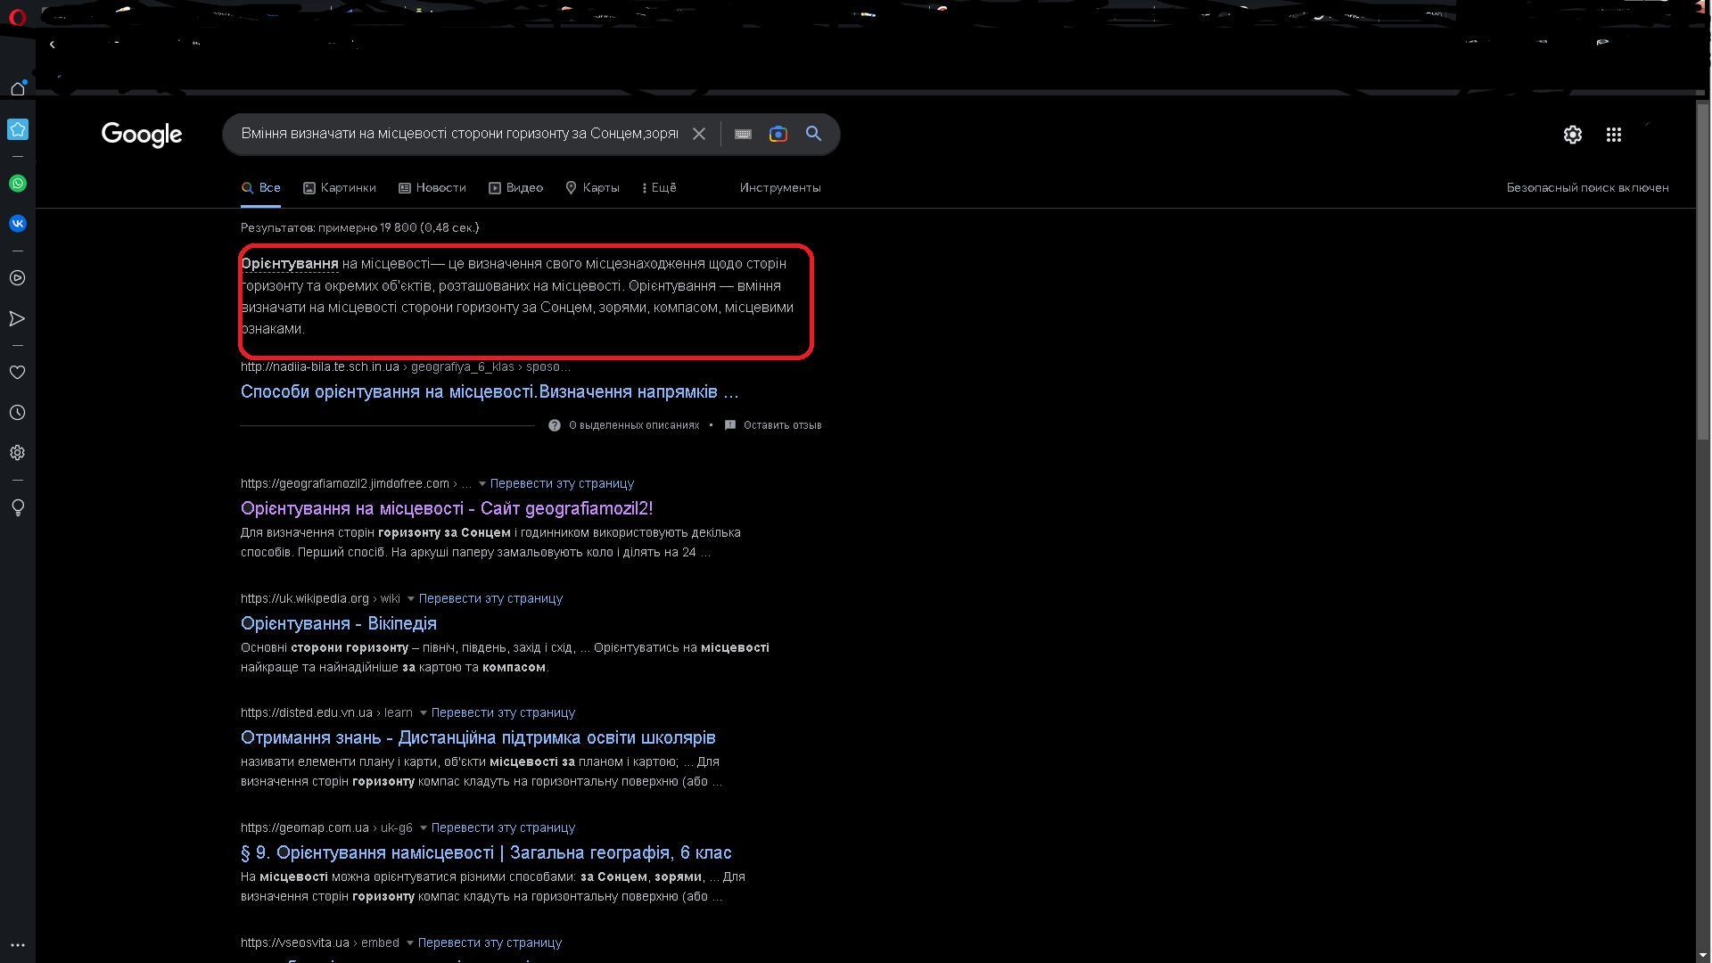The width and height of the screenshot is (1712, 963).
Task: Open Google apps grid menu
Action: 1613,135
